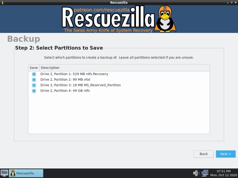
Task: Click the Rescuezilla title bar app icon
Action: [2, 2]
